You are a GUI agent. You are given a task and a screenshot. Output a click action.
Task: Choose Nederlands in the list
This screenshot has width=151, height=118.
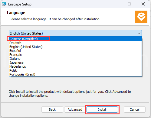click(75, 66)
